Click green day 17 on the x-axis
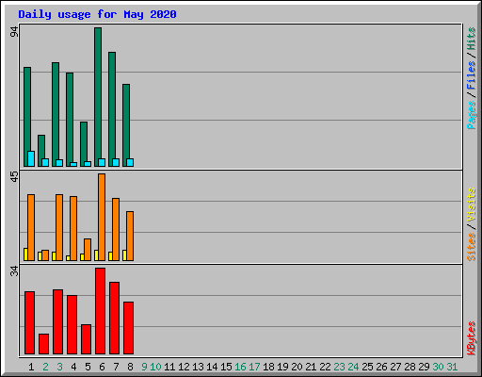Screen dimensions: 482x377 click(254, 367)
